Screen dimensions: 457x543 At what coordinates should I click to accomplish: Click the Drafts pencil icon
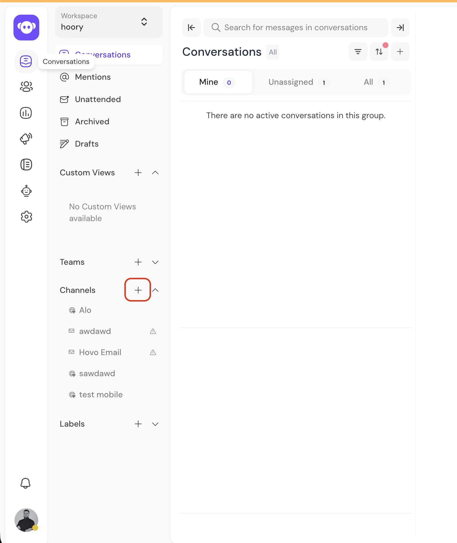pos(64,144)
